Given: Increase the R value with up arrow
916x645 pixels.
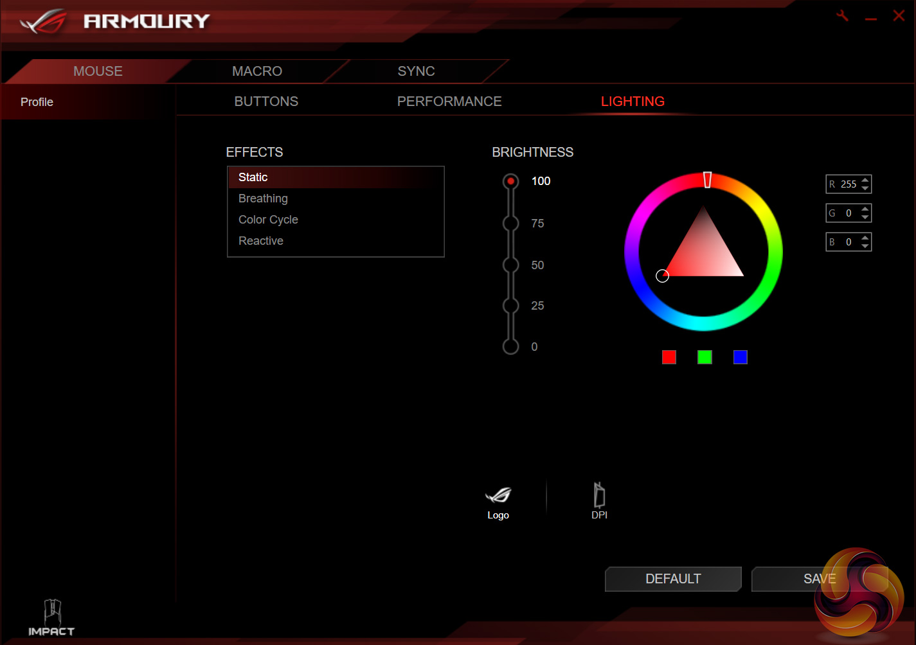Looking at the screenshot, I should click(865, 180).
